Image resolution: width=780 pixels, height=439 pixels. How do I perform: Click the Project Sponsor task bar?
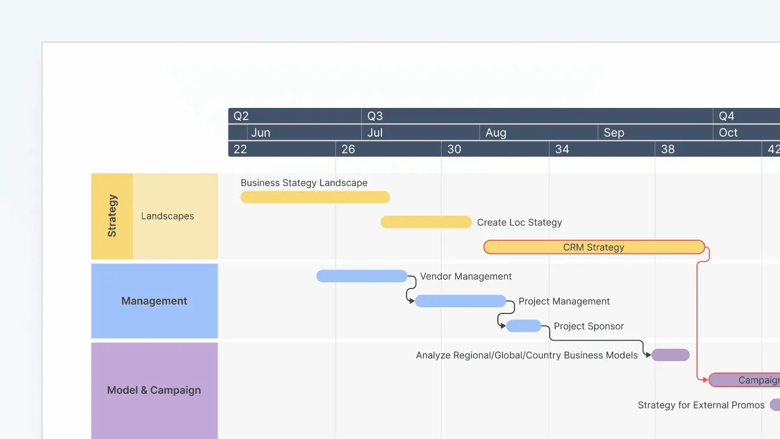point(523,326)
